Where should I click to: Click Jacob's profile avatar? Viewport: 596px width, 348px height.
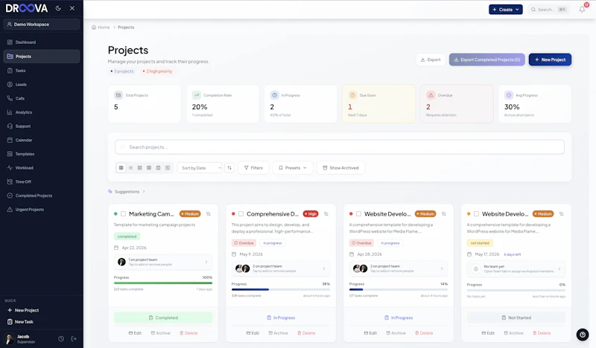tap(9, 338)
